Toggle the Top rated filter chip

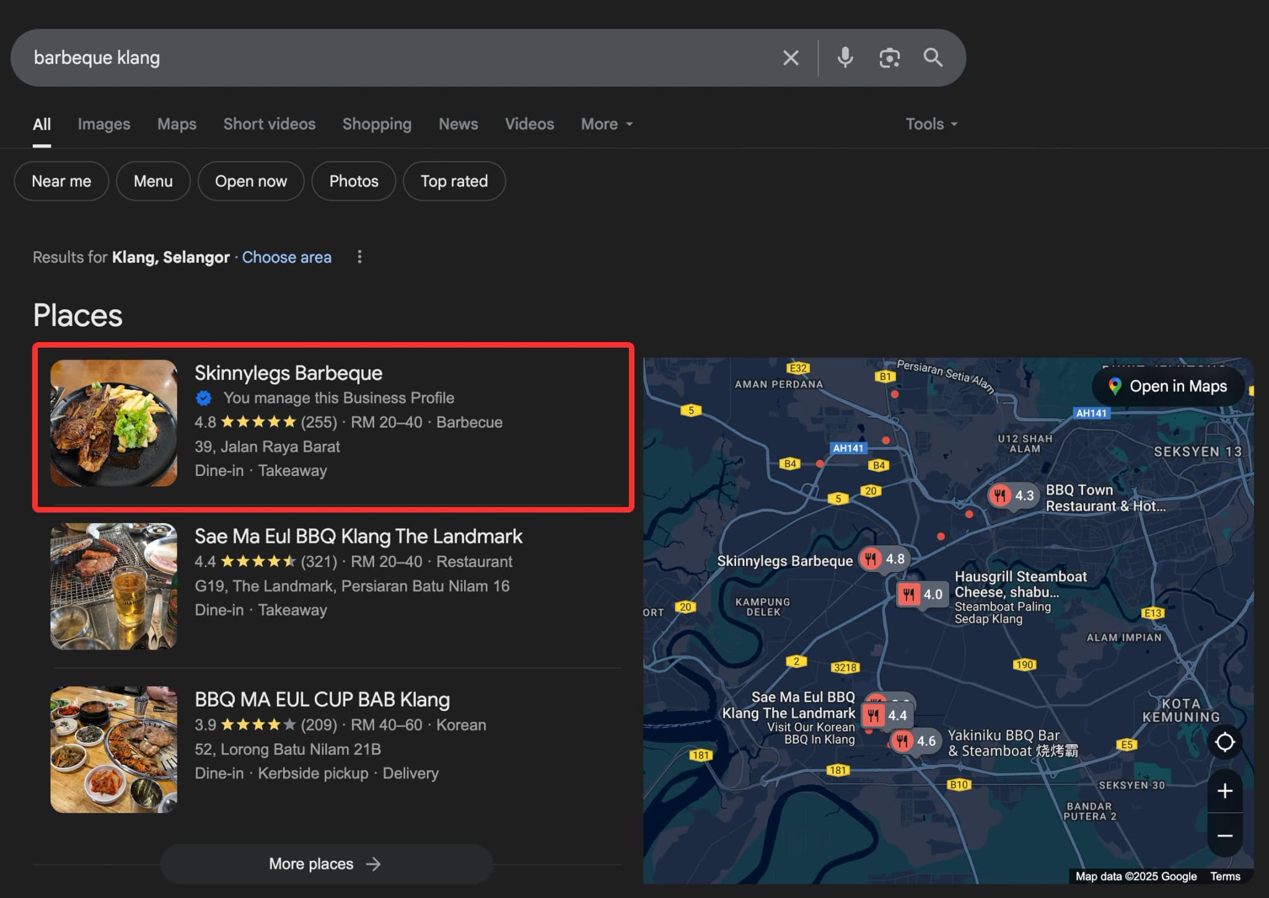(x=454, y=181)
